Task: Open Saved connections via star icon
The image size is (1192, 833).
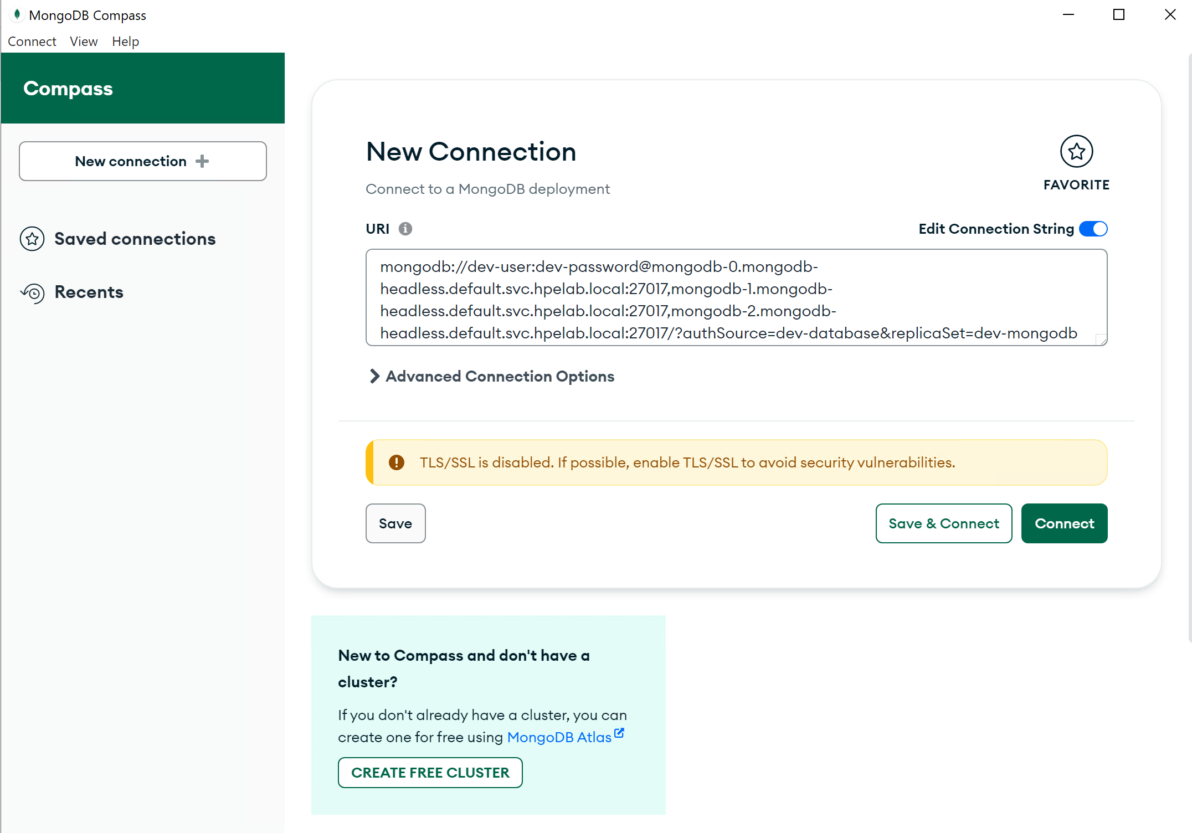Action: [x=32, y=239]
